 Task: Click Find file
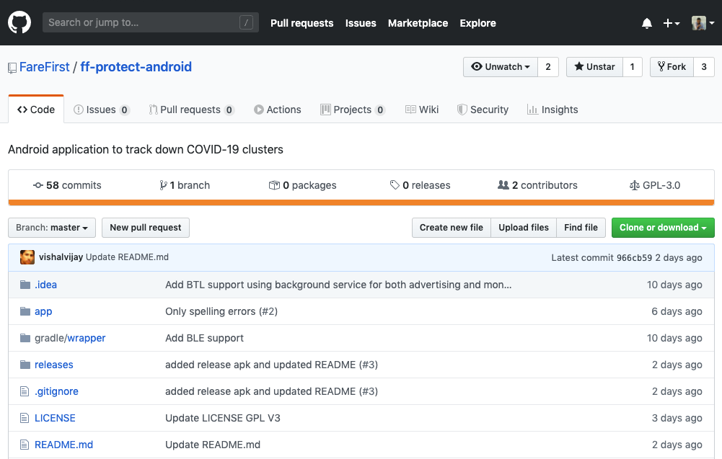(x=581, y=228)
